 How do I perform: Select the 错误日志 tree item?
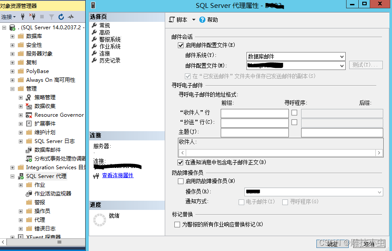45,228
